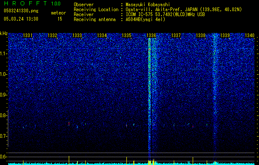Viewport: 259px width, 165px height.
Task: Click the 0.8 kHz frequency label
Action: coord(3,115)
